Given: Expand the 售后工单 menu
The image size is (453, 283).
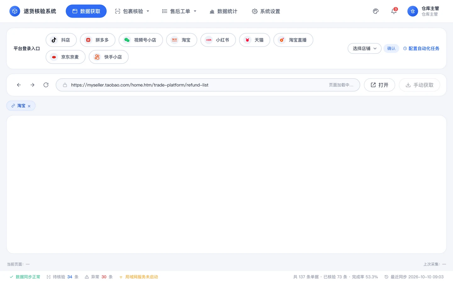Looking at the screenshot, I should coord(179,11).
